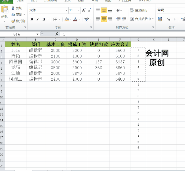Select cell containing lolo
This screenshot has height=171, width=185.
15,50
